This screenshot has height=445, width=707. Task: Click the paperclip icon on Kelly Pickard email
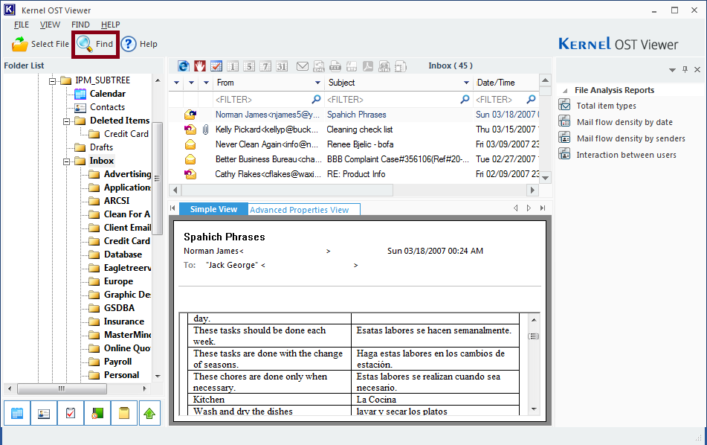click(x=205, y=129)
